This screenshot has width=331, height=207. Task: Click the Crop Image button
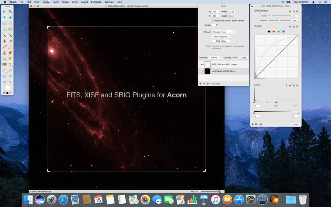(x=221, y=41)
